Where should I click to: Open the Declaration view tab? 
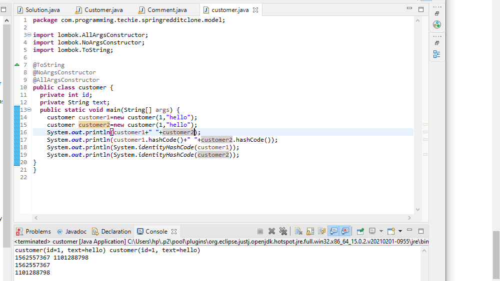point(111,232)
